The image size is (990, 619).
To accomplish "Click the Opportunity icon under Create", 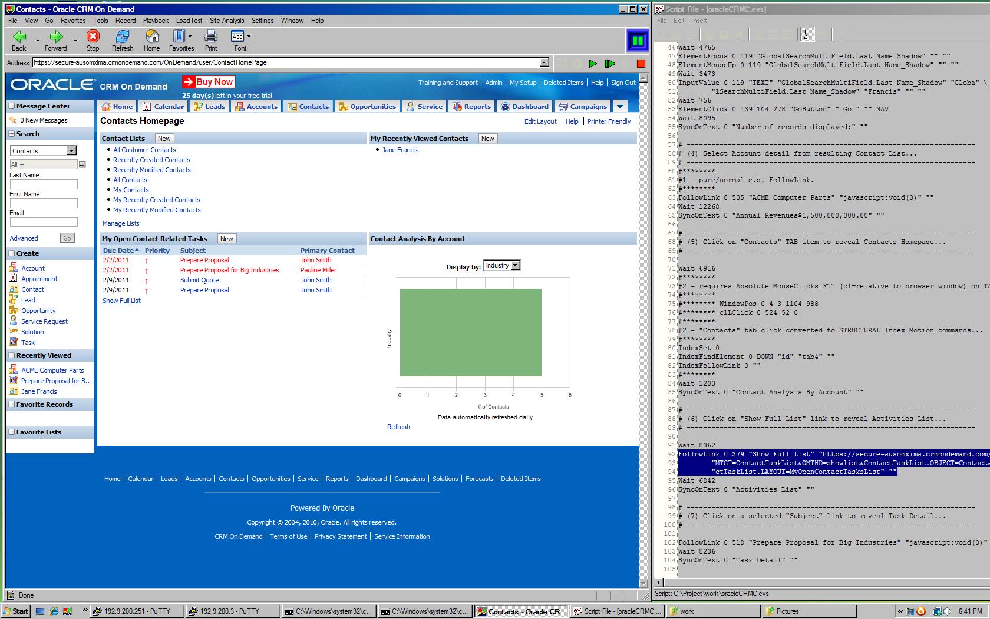I will click(x=14, y=310).
